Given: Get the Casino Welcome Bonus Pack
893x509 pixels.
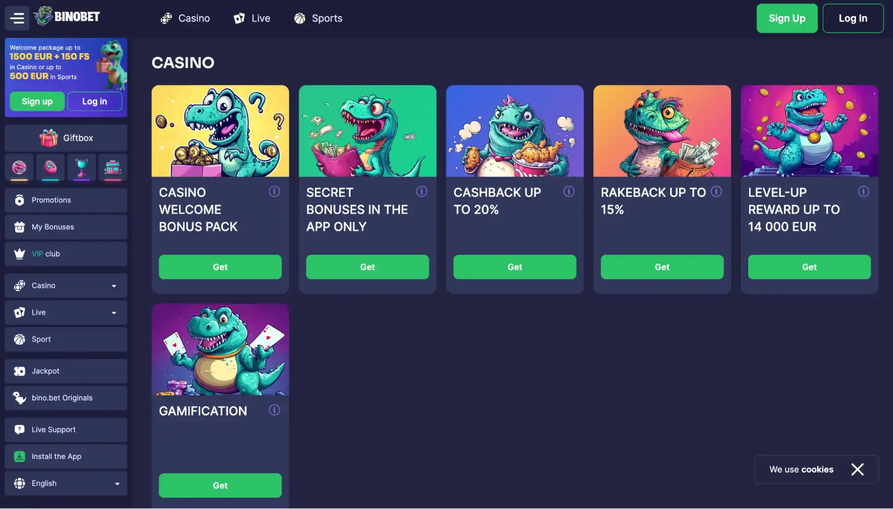Looking at the screenshot, I should coord(220,267).
